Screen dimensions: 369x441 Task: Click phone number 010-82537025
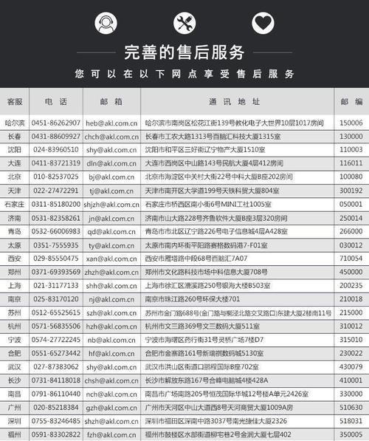pos(56,177)
